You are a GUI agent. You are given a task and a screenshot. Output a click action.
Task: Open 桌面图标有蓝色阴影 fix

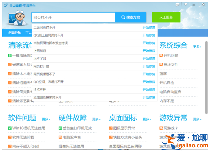[x=125, y=146]
